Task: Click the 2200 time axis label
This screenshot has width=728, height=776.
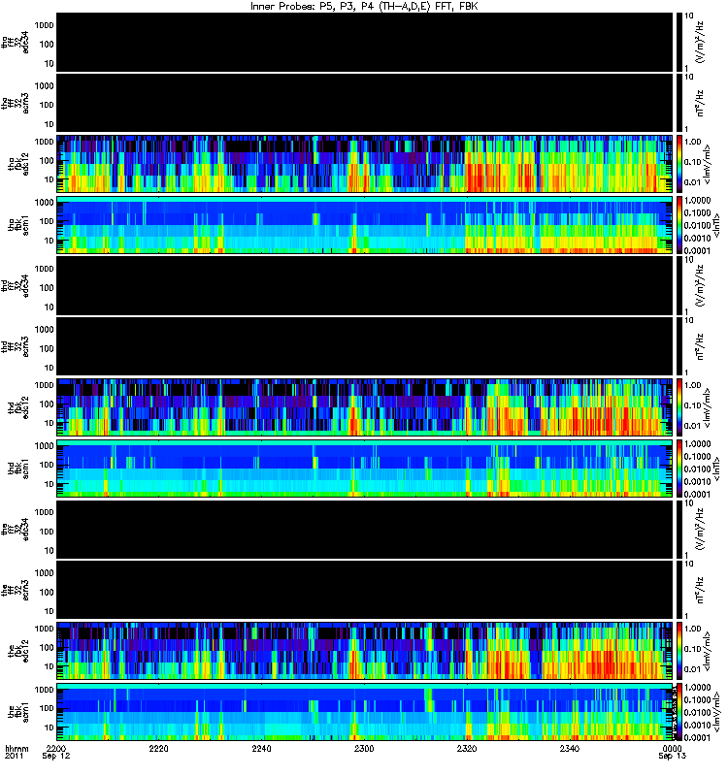Action: [56, 748]
